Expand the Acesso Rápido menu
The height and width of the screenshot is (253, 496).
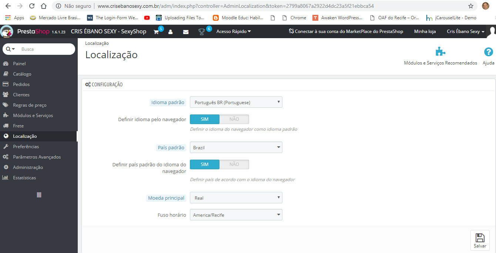click(234, 31)
